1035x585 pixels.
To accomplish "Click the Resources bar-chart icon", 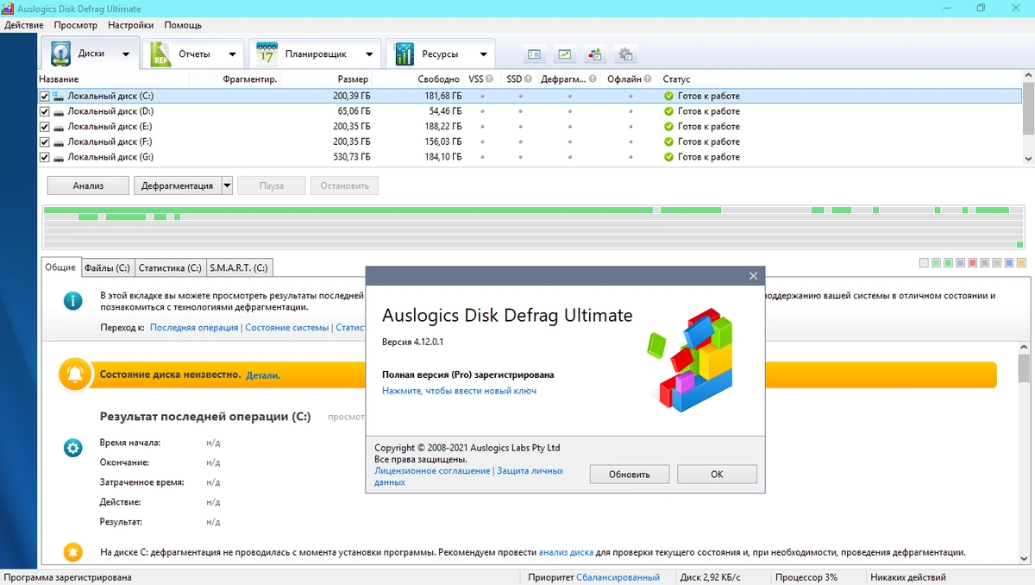I will point(405,53).
